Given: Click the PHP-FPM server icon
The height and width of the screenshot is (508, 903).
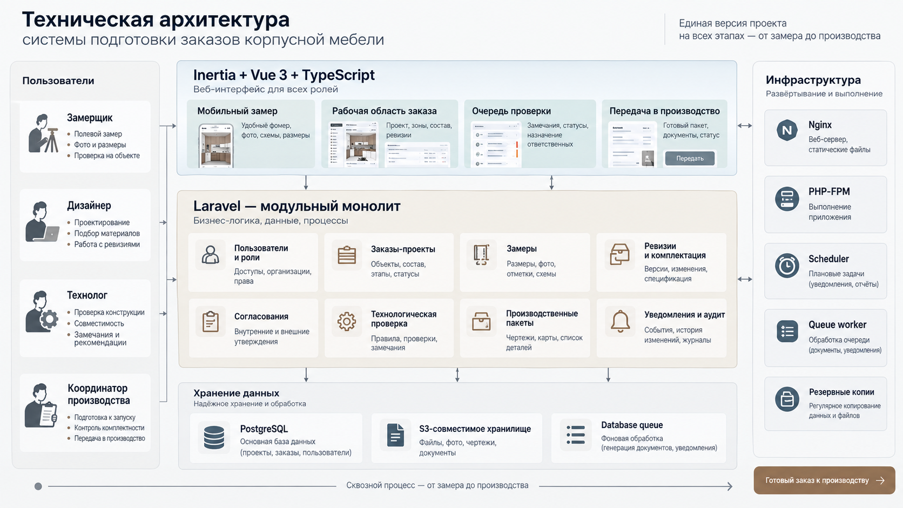Looking at the screenshot, I should click(x=787, y=199).
